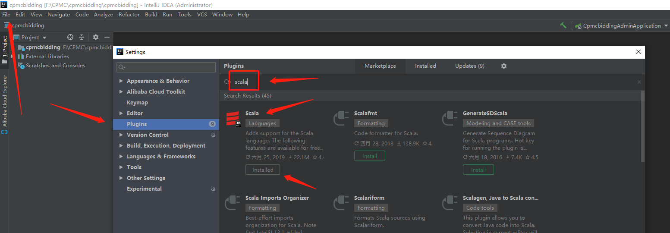Open the Run menu
Viewport: 670px width, 233px height.
[x=167, y=15]
